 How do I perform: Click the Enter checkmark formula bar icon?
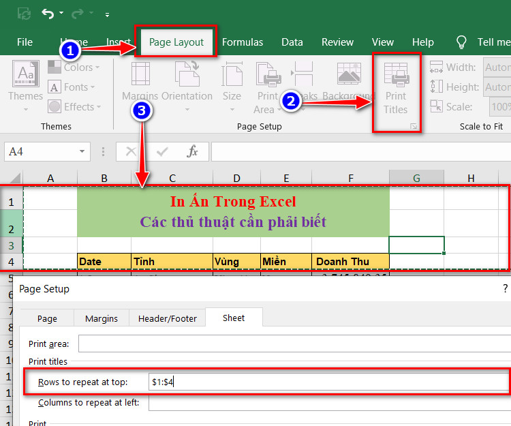click(x=162, y=151)
